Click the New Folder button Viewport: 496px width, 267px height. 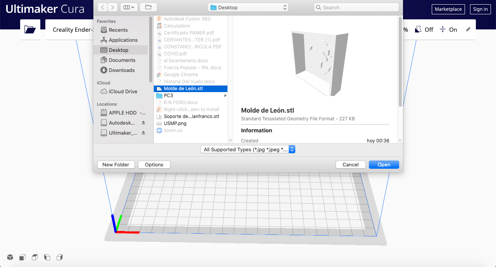[116, 164]
